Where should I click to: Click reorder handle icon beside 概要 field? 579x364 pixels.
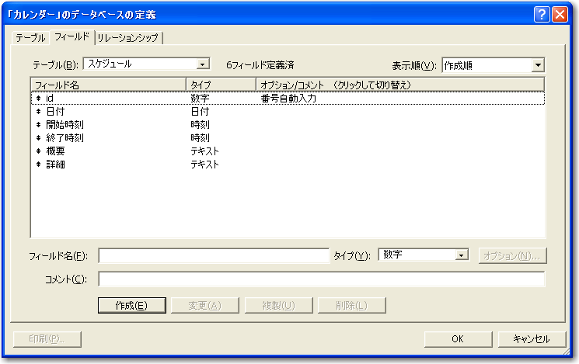point(38,151)
